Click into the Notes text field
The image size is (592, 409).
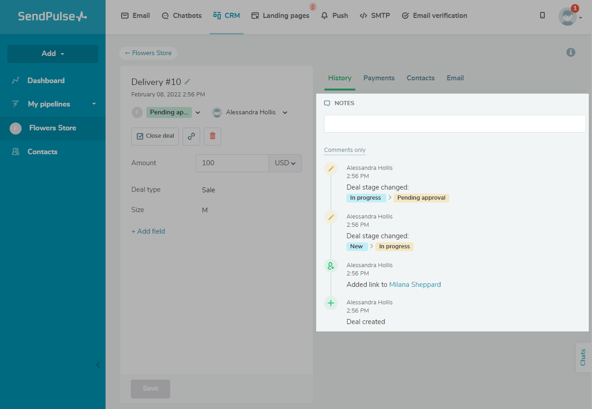pyautogui.click(x=454, y=124)
